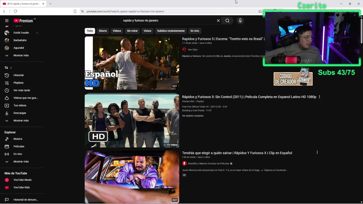The image size is (363, 204).
Task: Select the Todo filter chip
Action: pyautogui.click(x=90, y=31)
